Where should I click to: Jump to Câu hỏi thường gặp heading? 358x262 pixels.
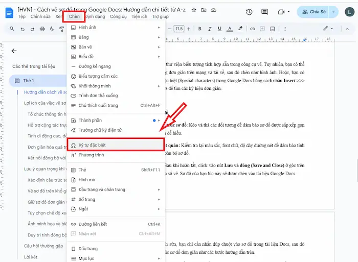point(43,246)
